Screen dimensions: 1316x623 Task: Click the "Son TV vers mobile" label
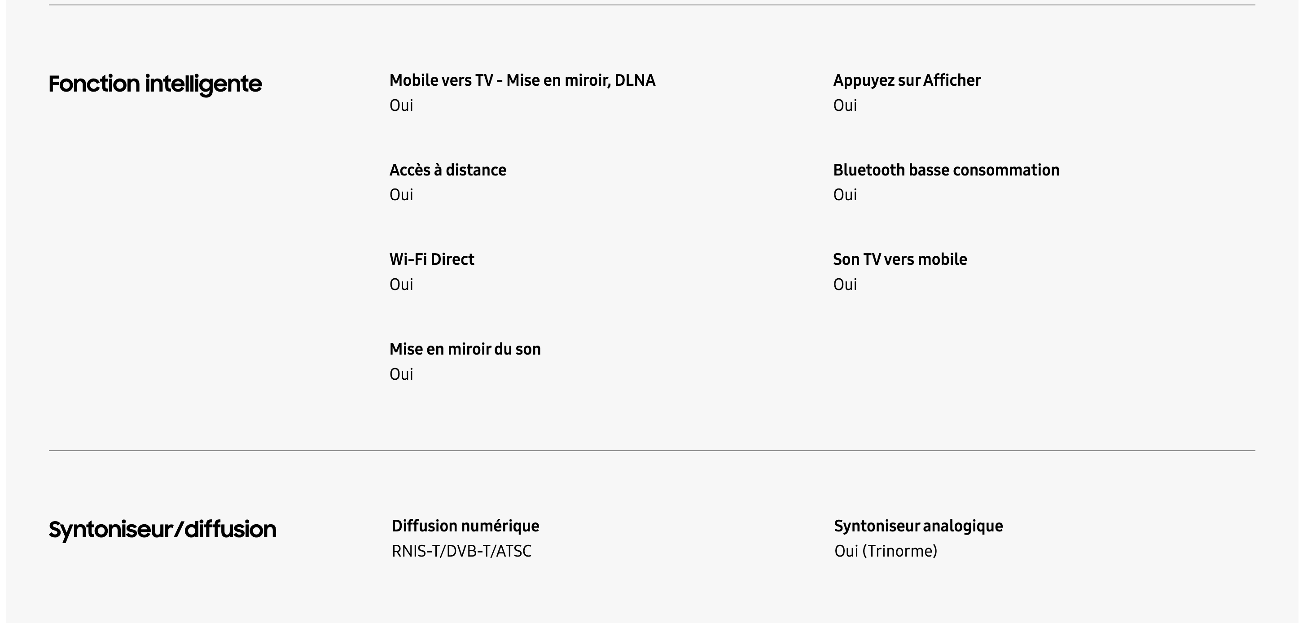coord(899,259)
